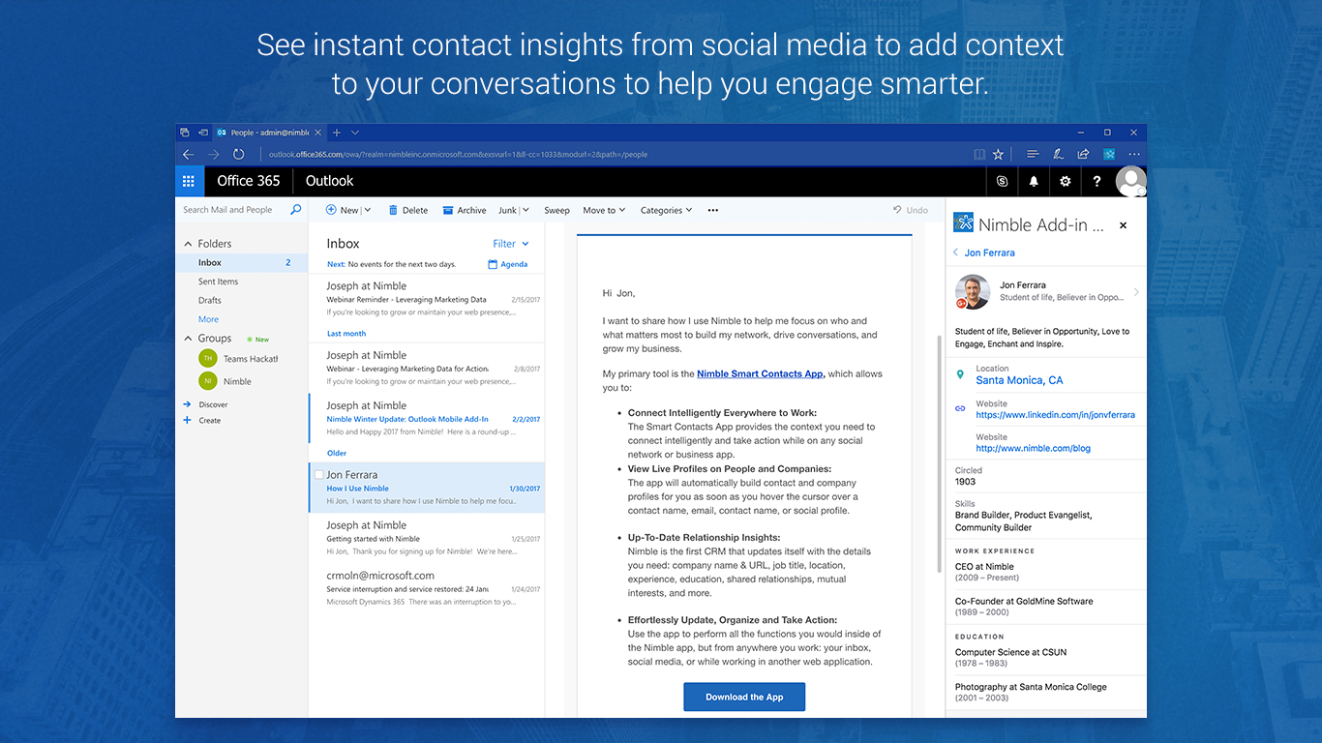Collapse the Groups section
Image resolution: width=1322 pixels, height=743 pixels.
pos(188,339)
